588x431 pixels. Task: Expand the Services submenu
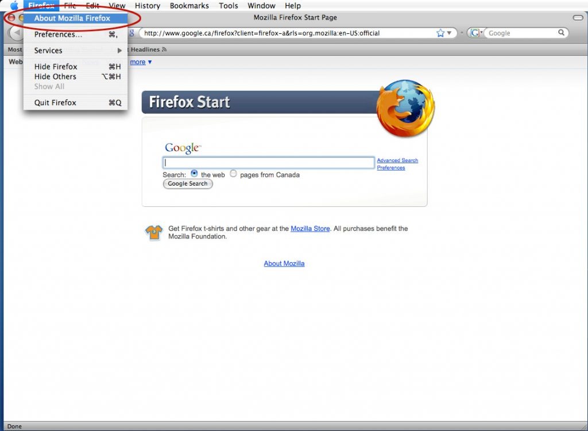point(75,51)
